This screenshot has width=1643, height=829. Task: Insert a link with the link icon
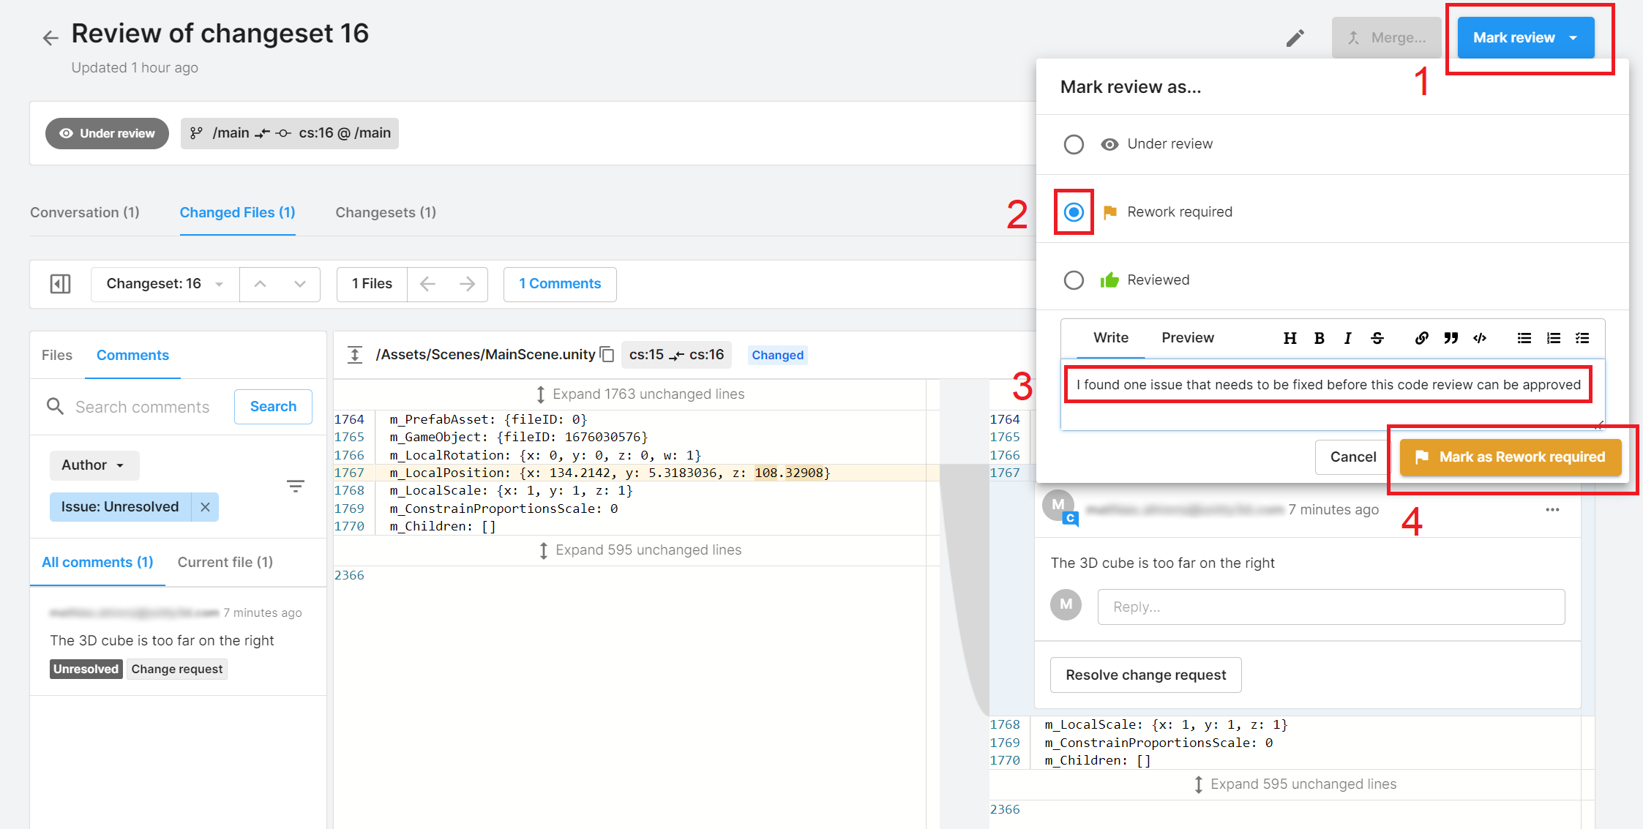point(1421,338)
